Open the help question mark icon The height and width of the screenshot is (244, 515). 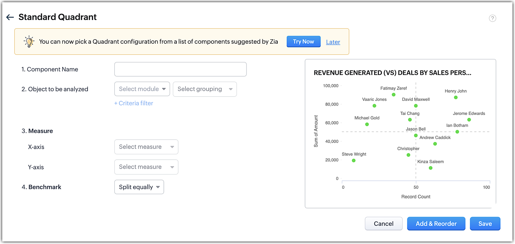492,18
